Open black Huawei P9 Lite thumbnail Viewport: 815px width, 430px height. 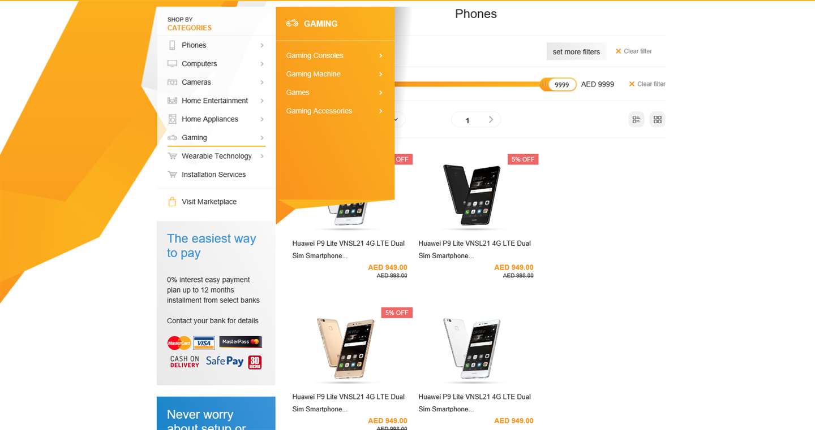click(472, 194)
